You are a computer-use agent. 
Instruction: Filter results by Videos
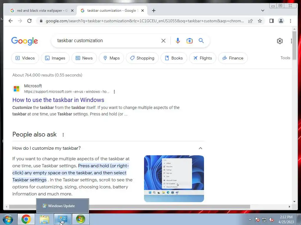coord(25,58)
